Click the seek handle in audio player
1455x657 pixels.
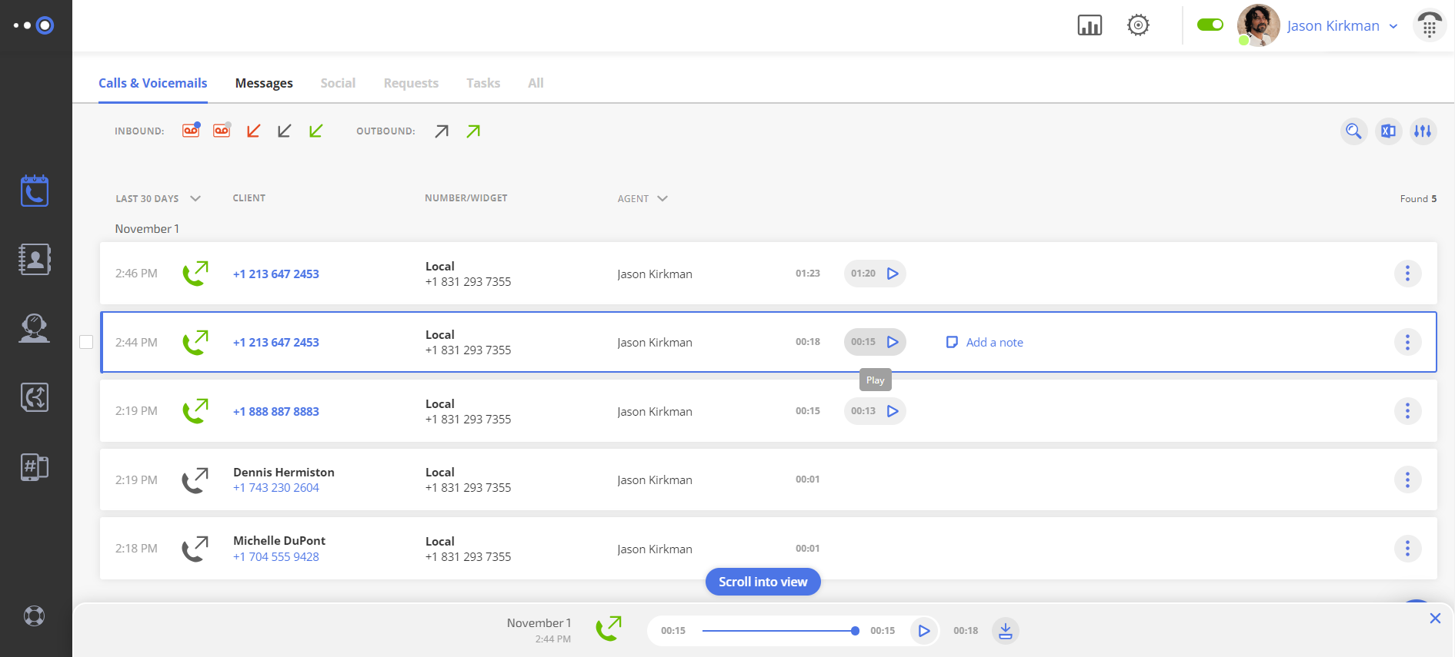[x=855, y=631]
